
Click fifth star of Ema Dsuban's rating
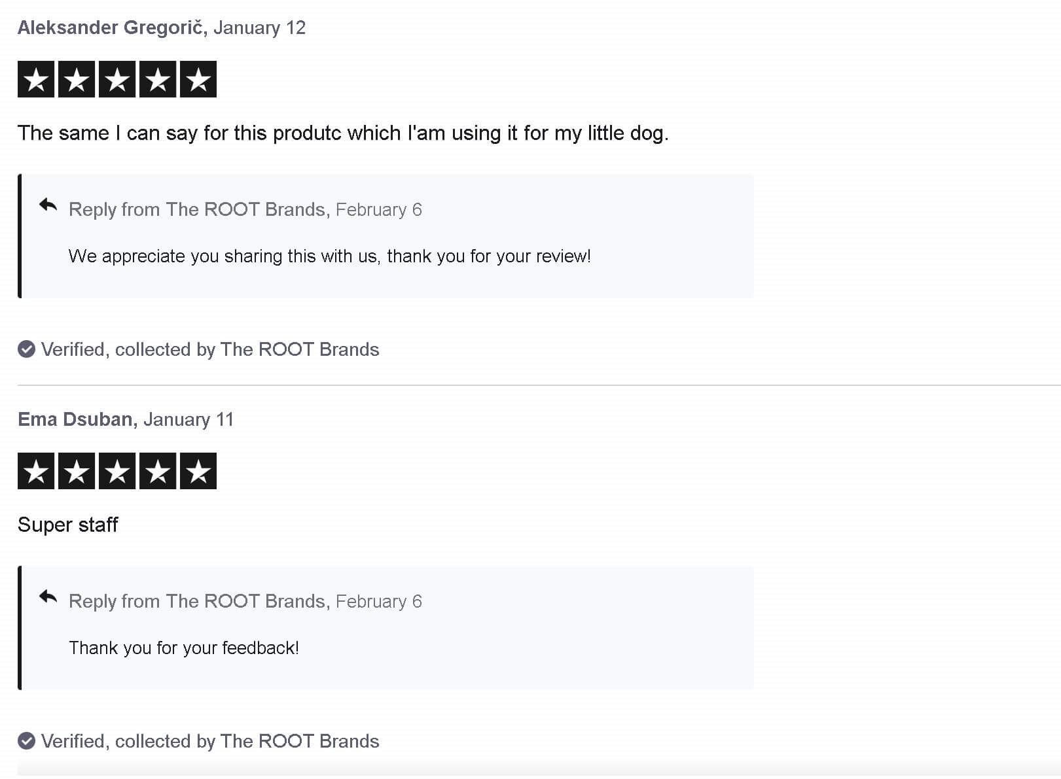[198, 471]
